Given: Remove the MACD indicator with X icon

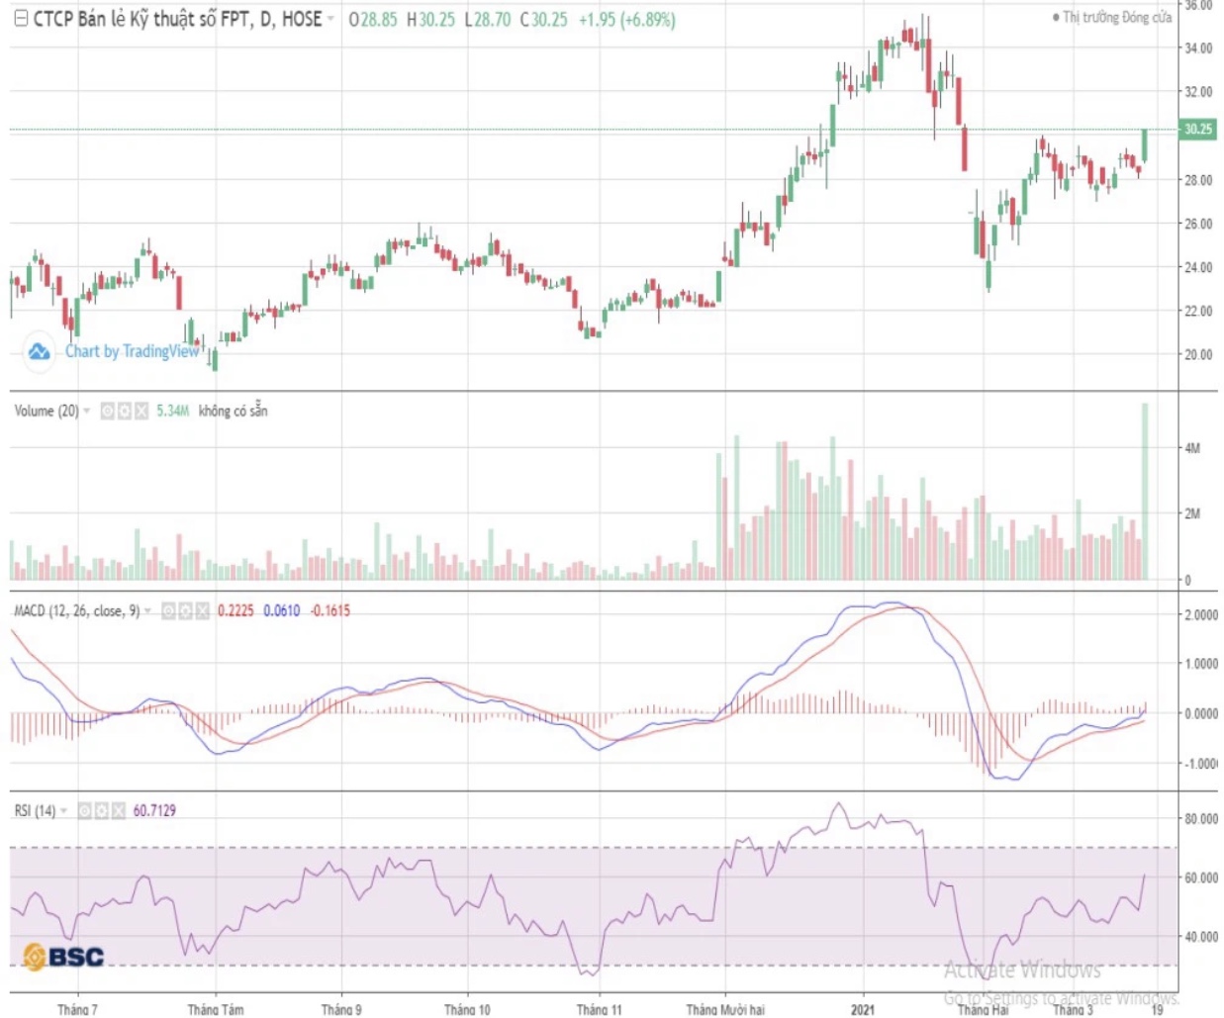Looking at the screenshot, I should point(202,611).
